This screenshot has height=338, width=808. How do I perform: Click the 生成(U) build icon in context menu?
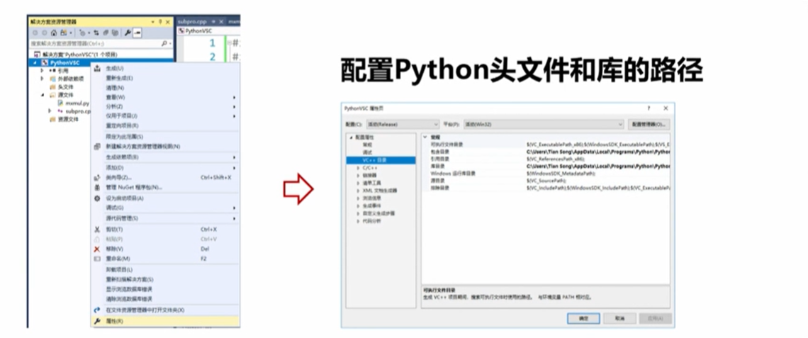pyautogui.click(x=97, y=69)
